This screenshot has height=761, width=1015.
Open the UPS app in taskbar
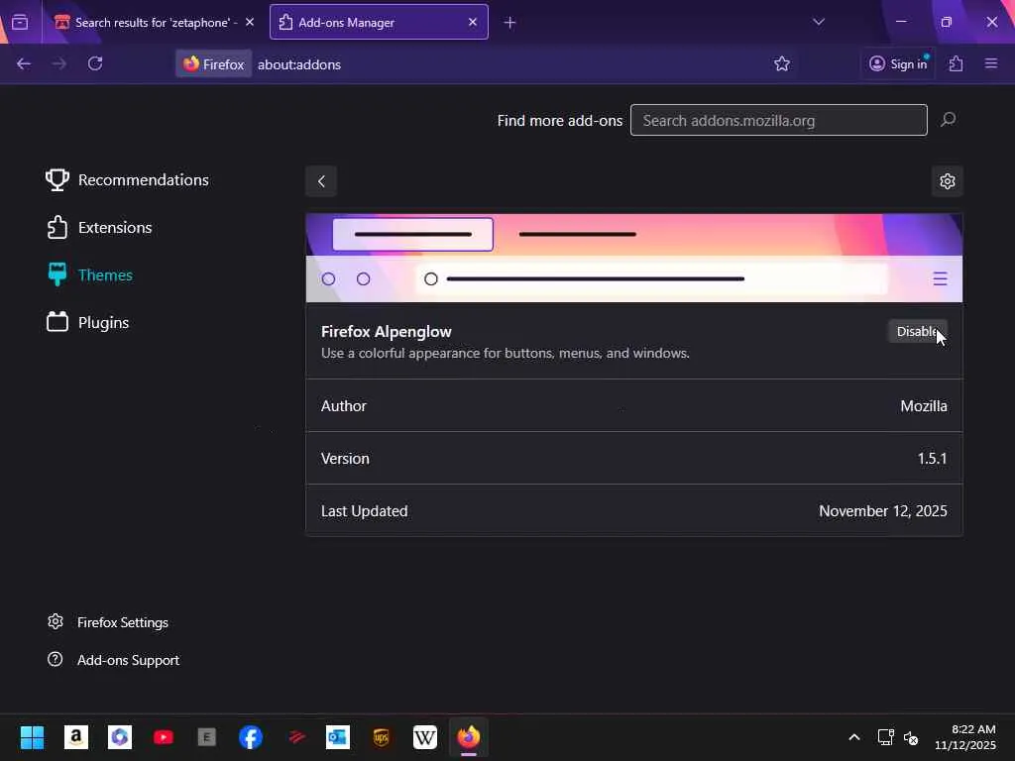pos(382,737)
